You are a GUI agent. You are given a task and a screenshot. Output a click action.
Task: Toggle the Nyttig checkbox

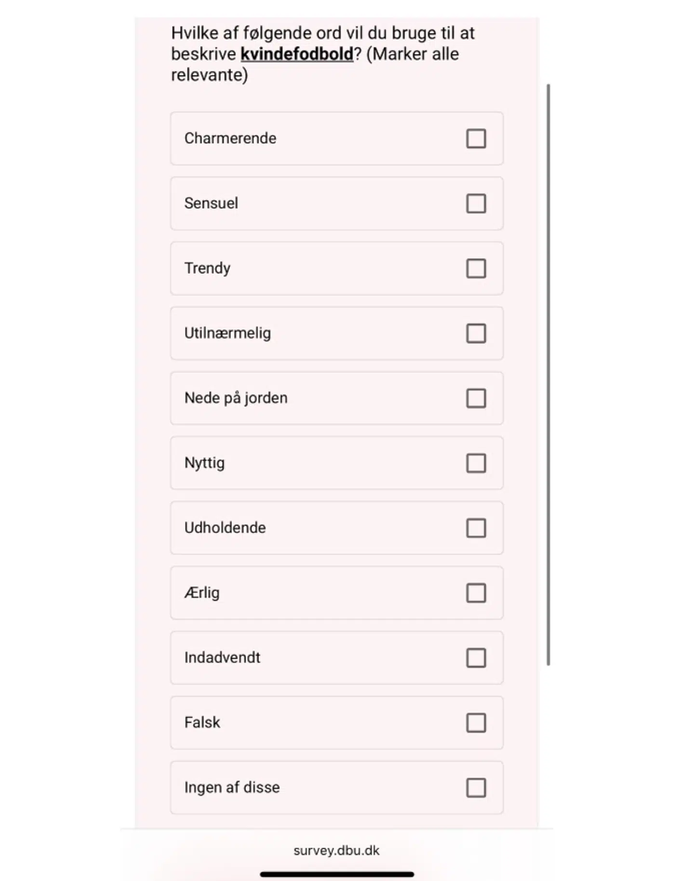tap(476, 463)
